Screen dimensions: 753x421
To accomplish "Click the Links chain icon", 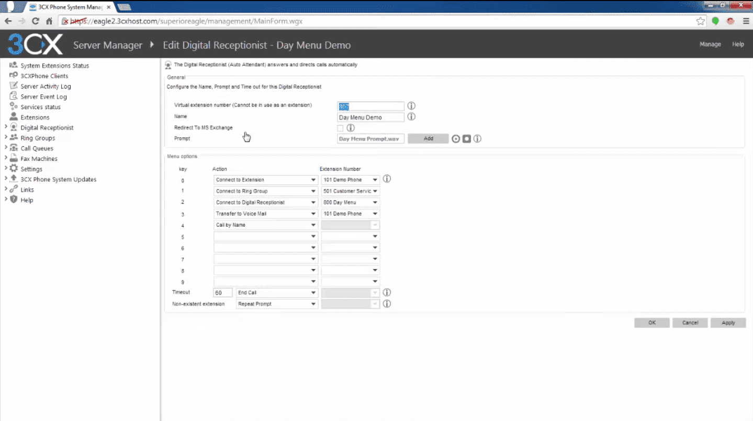I will (x=14, y=189).
